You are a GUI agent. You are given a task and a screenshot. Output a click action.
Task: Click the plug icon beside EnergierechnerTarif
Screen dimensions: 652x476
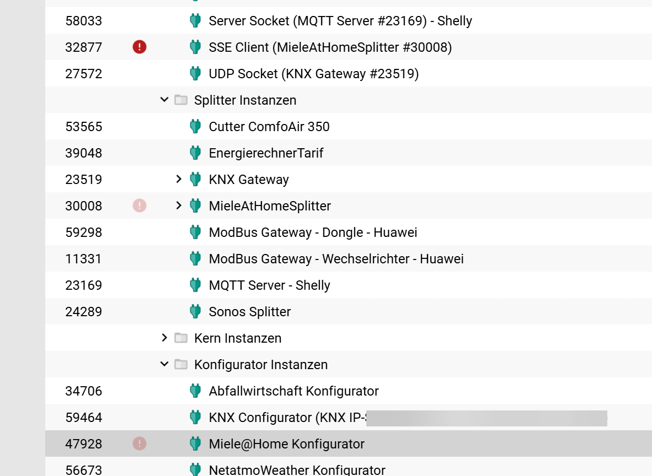[x=195, y=153]
